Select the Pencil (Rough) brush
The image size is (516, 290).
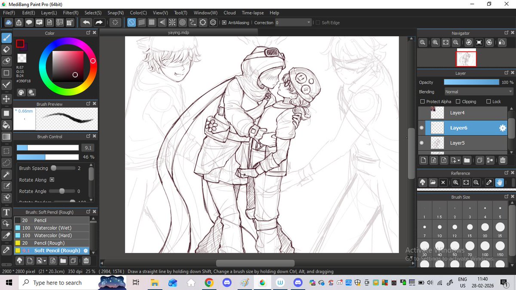52,243
